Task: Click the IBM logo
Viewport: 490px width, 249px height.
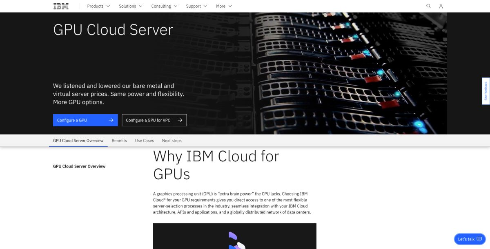Action: pyautogui.click(x=60, y=6)
